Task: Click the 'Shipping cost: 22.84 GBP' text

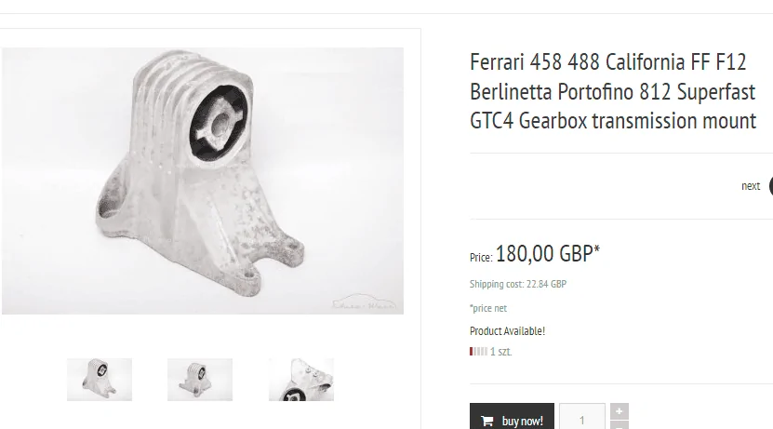Action: [518, 284]
